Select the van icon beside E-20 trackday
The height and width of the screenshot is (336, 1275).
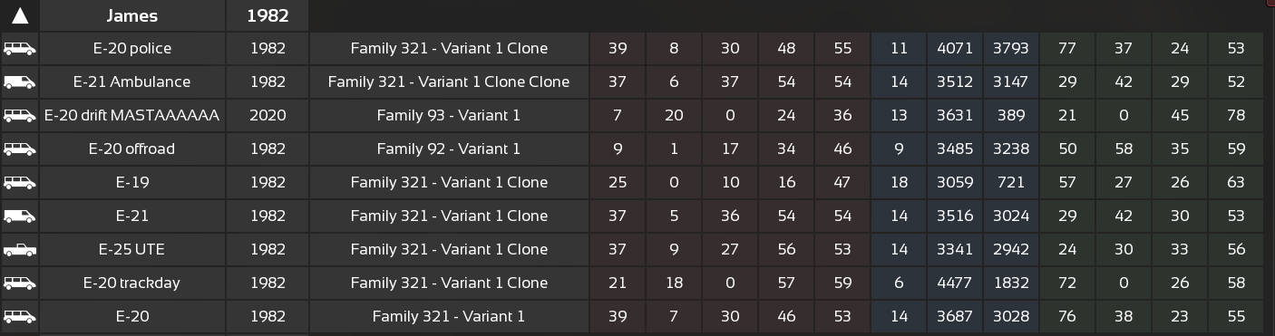pos(19,283)
